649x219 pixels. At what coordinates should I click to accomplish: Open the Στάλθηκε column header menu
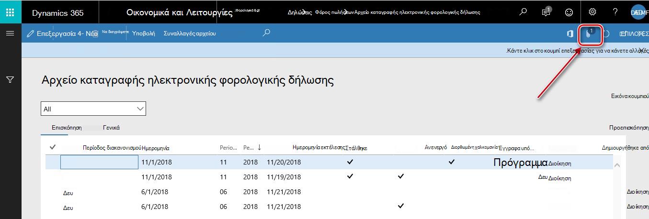pos(356,148)
